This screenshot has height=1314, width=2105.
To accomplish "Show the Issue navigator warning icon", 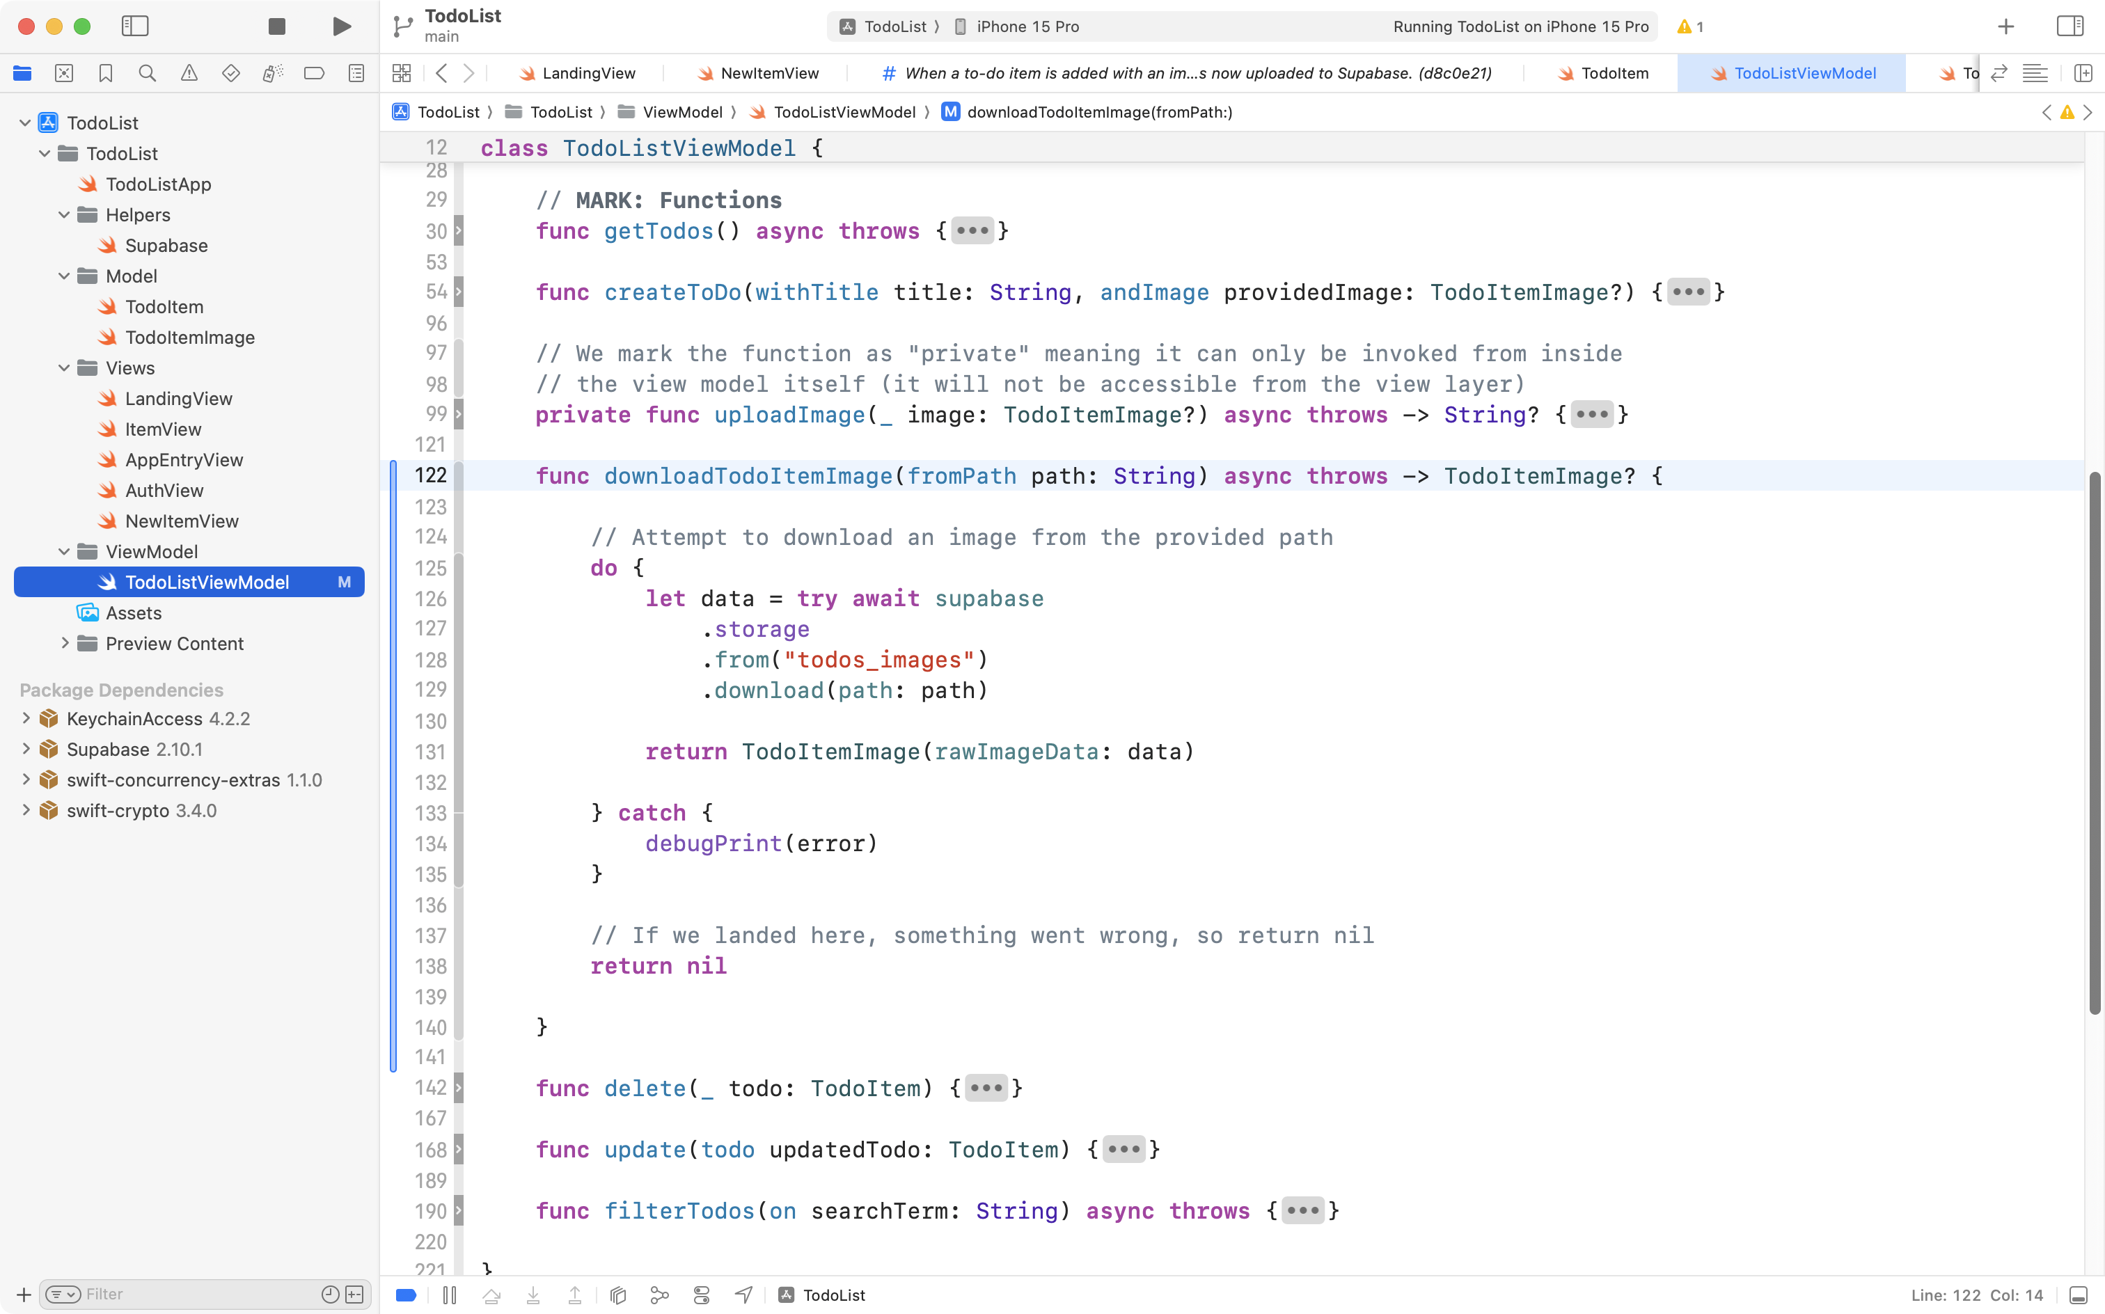I will (x=189, y=73).
